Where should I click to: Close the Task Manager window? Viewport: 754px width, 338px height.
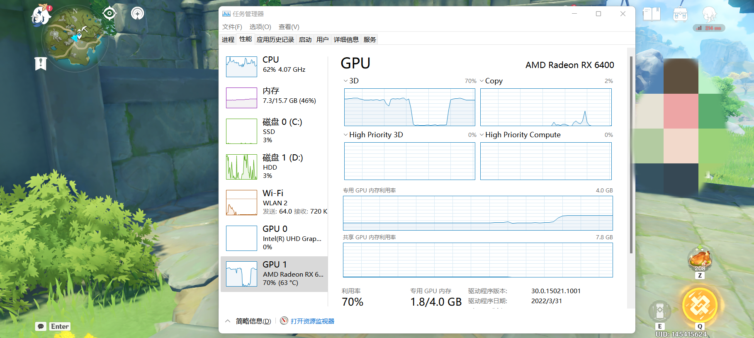point(623,14)
